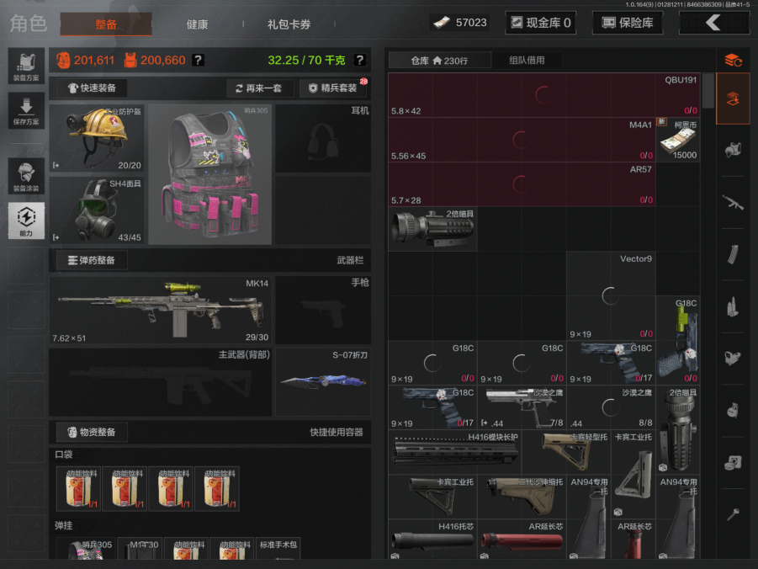Switch to the 健康 tab
Viewport: 758px width, 569px height.
pyautogui.click(x=197, y=24)
